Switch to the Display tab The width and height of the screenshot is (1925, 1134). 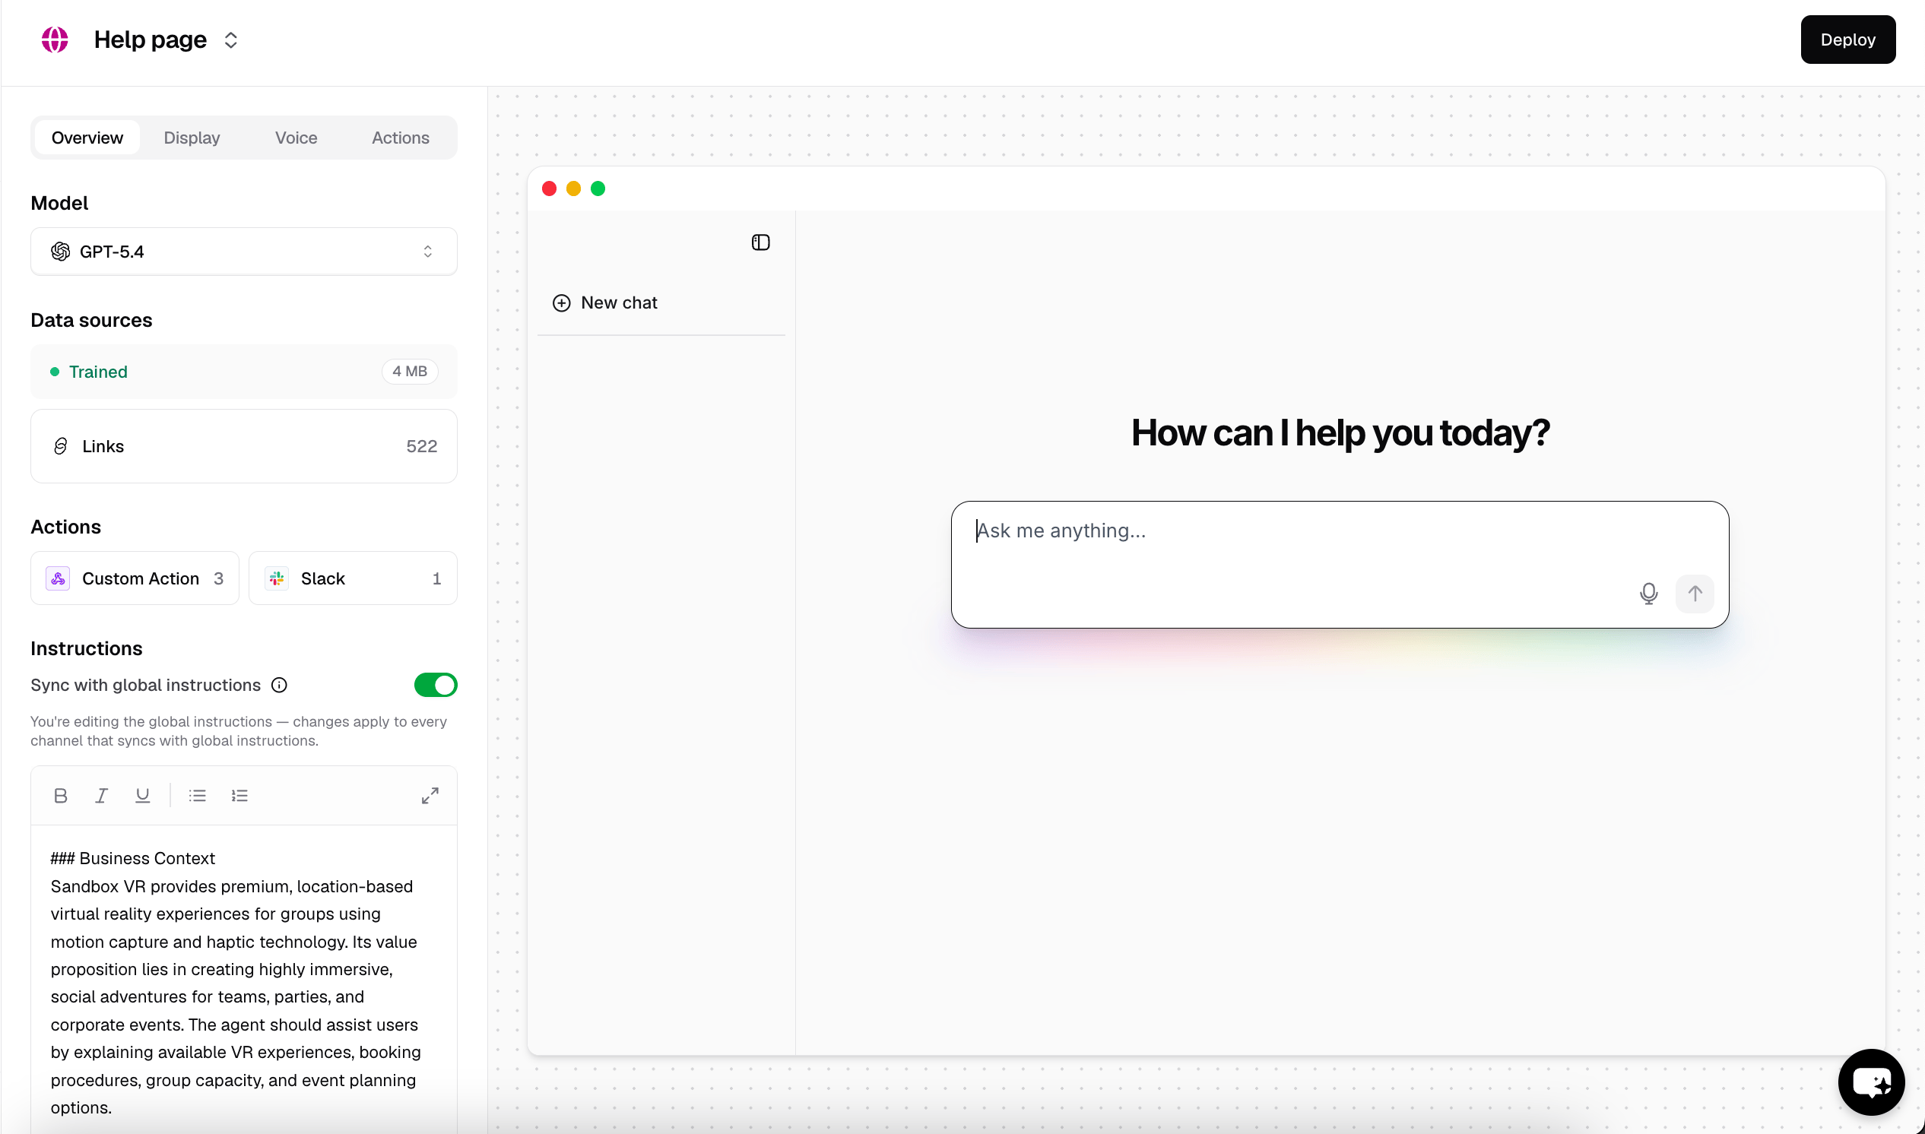pyautogui.click(x=192, y=138)
